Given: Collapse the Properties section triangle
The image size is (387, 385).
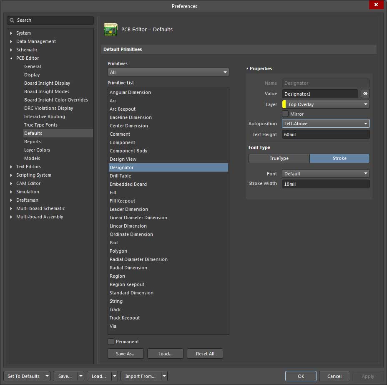Looking at the screenshot, I should click(247, 68).
